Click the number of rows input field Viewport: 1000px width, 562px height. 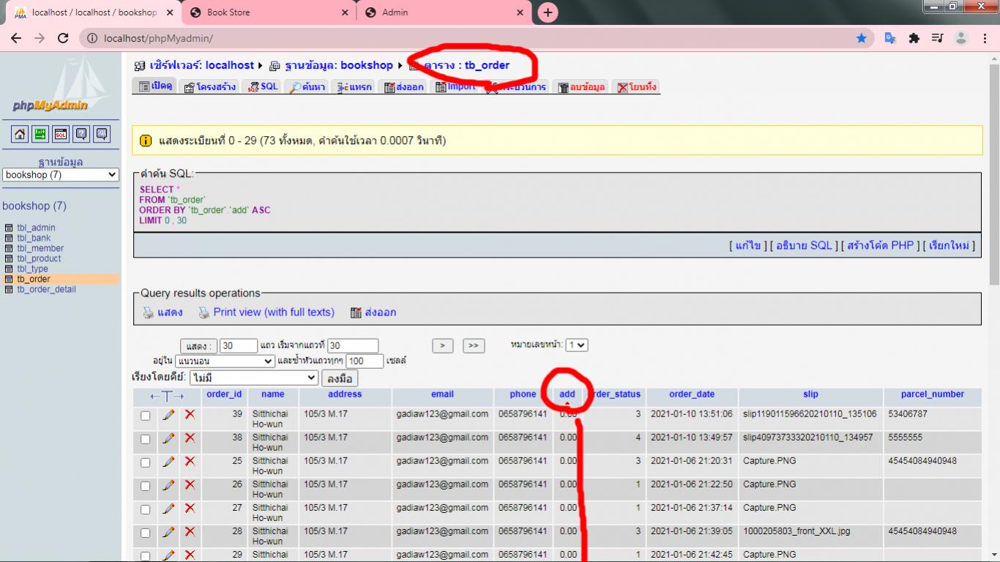pyautogui.click(x=238, y=345)
